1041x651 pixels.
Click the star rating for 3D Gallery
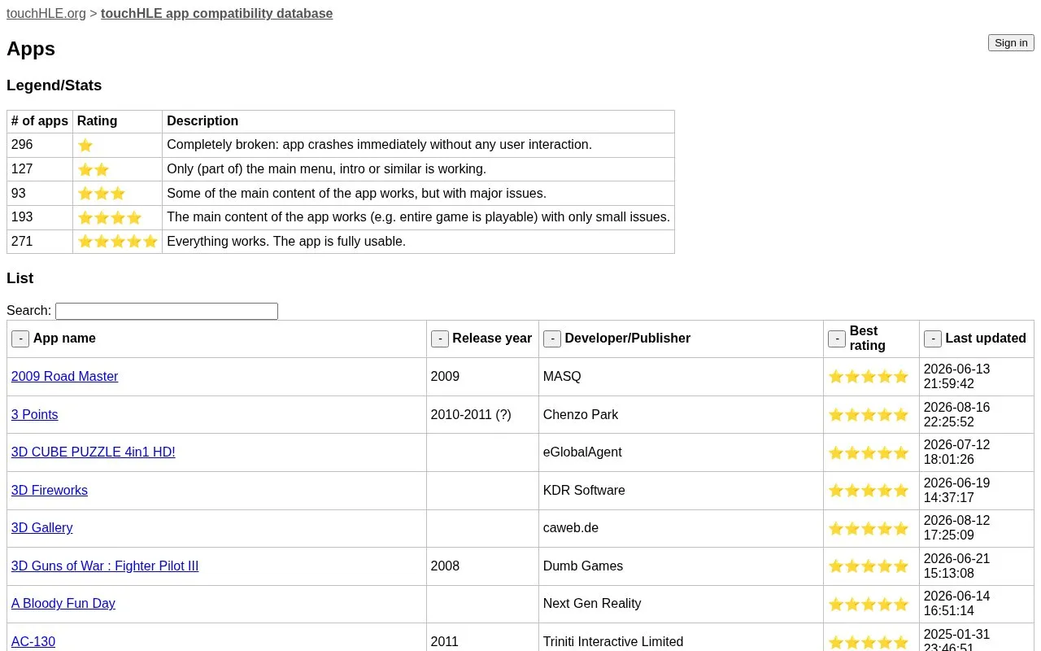click(x=869, y=529)
